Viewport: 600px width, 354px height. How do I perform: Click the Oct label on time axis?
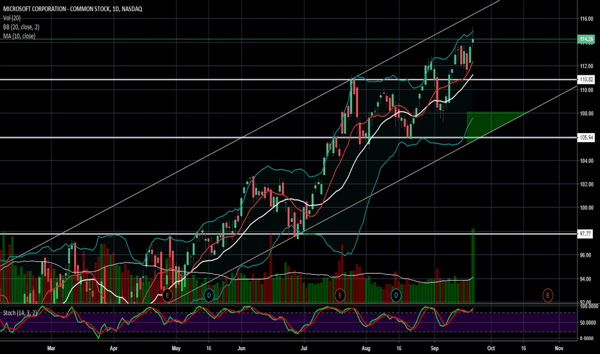(491, 348)
